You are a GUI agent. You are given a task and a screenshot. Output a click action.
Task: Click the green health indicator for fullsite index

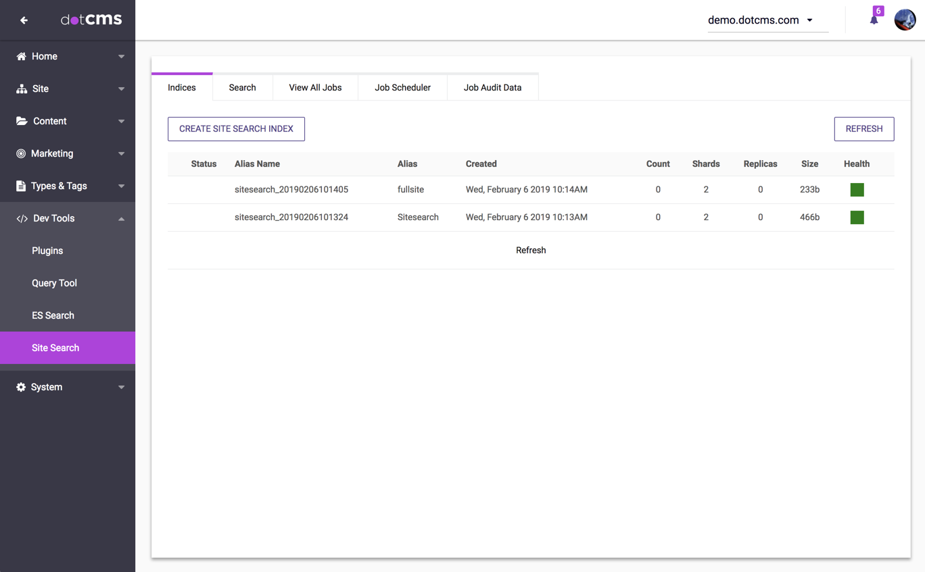(x=857, y=190)
